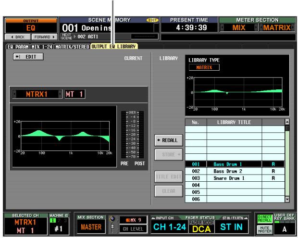Click the EDIT button above current EQ
This screenshot has width=298, height=238.
(x=28, y=57)
